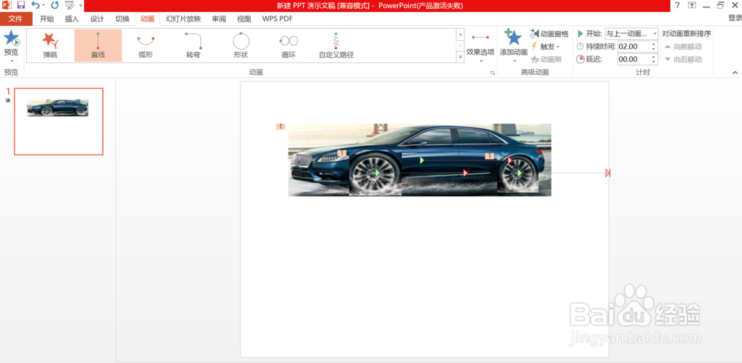Switch to the Insert (插入) tab
The height and width of the screenshot is (363, 742).
pyautogui.click(x=72, y=19)
